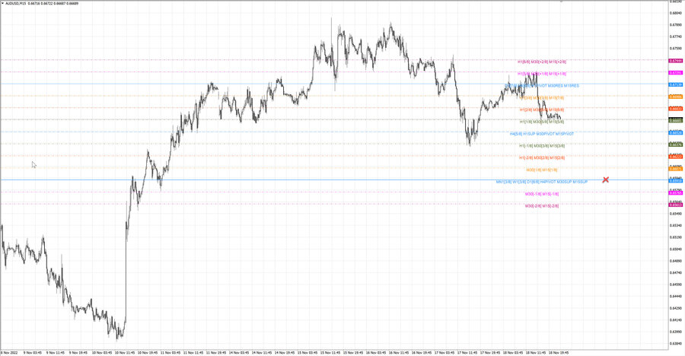Click 0.68040 on the price scale
This screenshot has height=356, width=685.
(x=676, y=13)
